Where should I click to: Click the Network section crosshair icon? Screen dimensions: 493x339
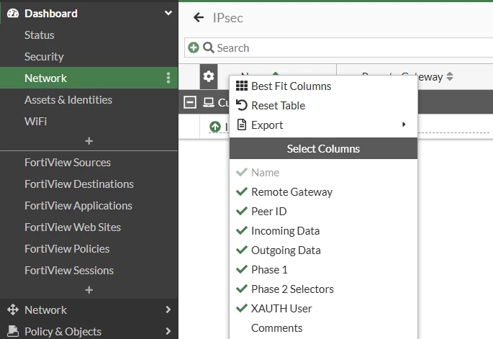(13, 309)
